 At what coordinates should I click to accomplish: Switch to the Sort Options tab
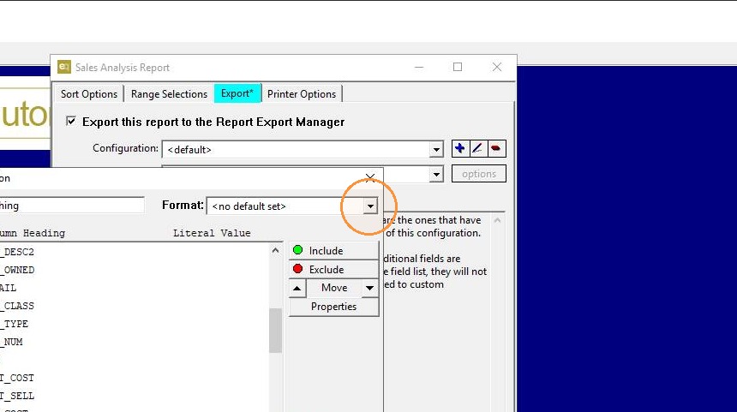89,94
